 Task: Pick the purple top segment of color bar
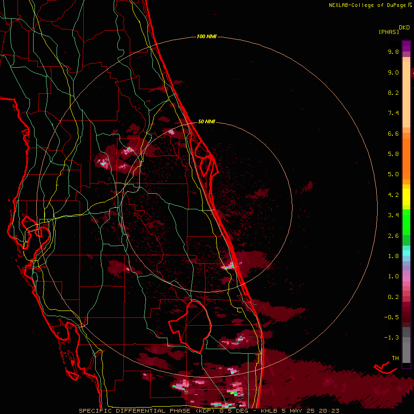coord(406,46)
